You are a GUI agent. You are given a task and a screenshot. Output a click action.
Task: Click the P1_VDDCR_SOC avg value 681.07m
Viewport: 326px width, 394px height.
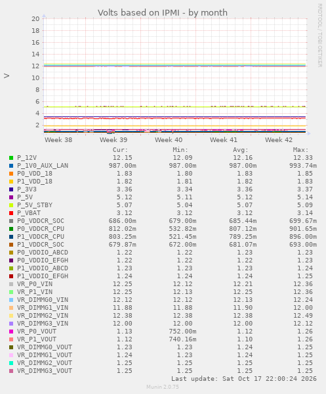[x=243, y=245]
